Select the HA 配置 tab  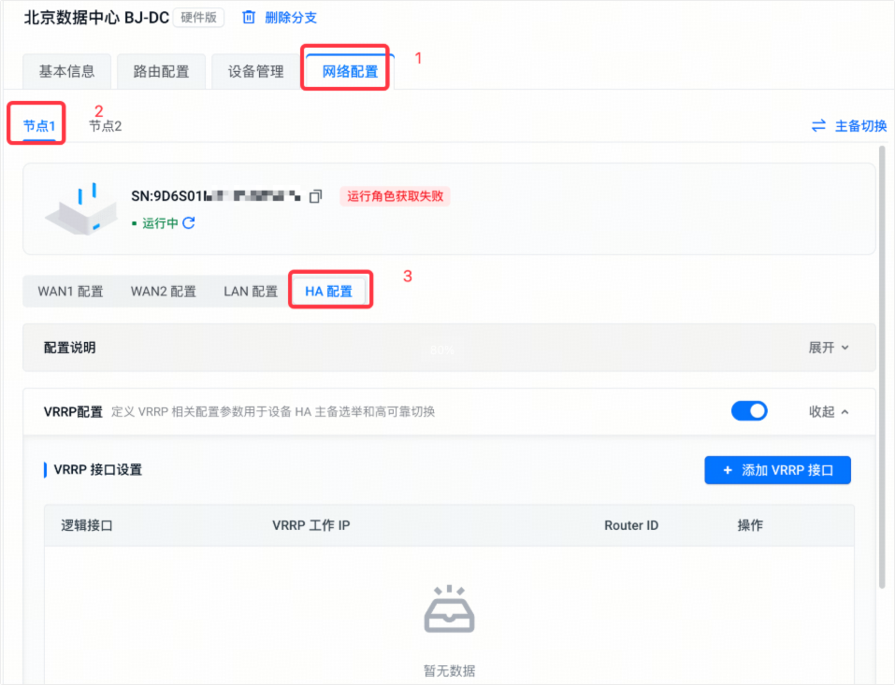click(x=329, y=292)
